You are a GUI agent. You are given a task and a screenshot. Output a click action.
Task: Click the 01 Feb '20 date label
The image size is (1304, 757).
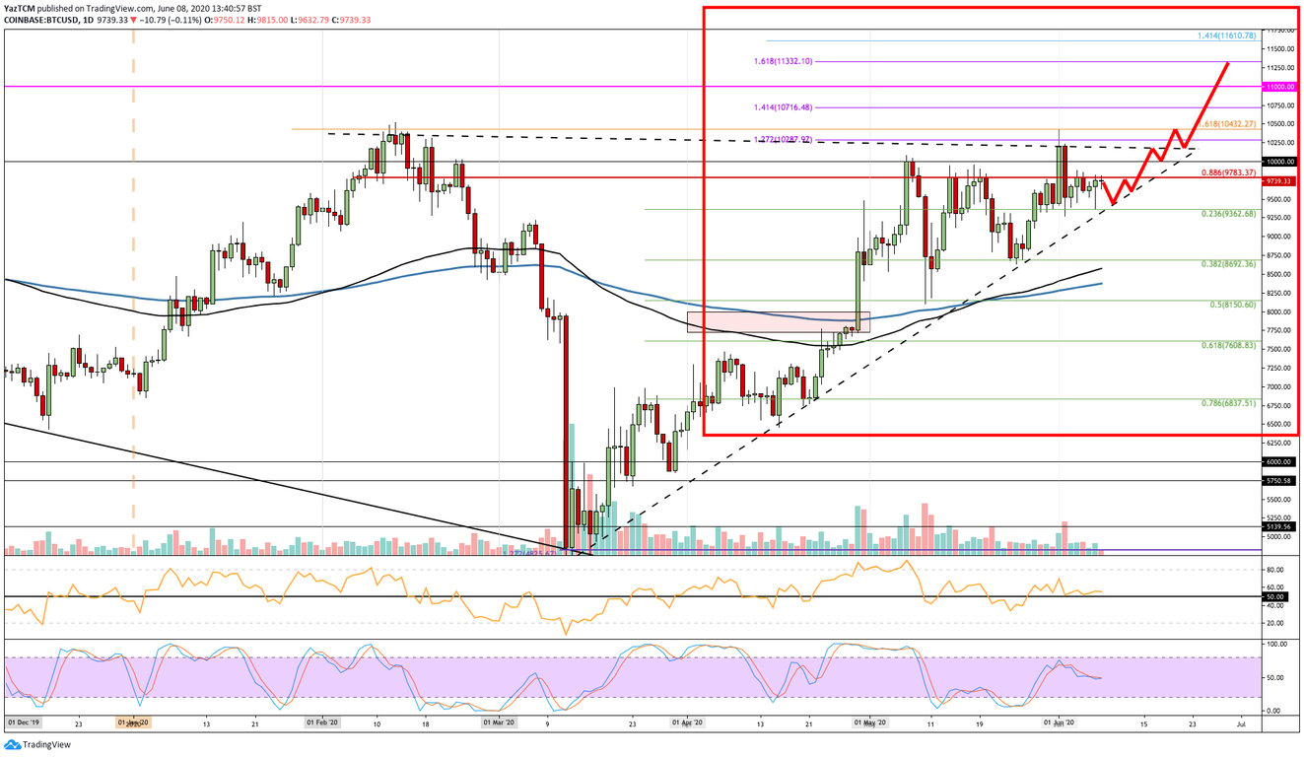[322, 723]
